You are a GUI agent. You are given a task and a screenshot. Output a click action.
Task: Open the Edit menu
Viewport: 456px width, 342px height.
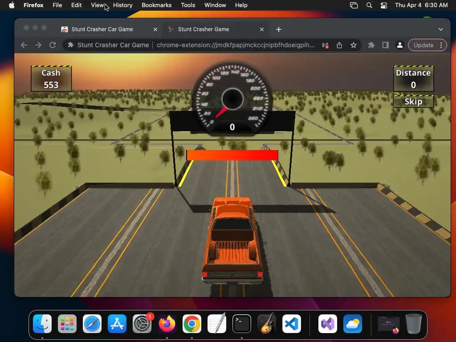76,5
